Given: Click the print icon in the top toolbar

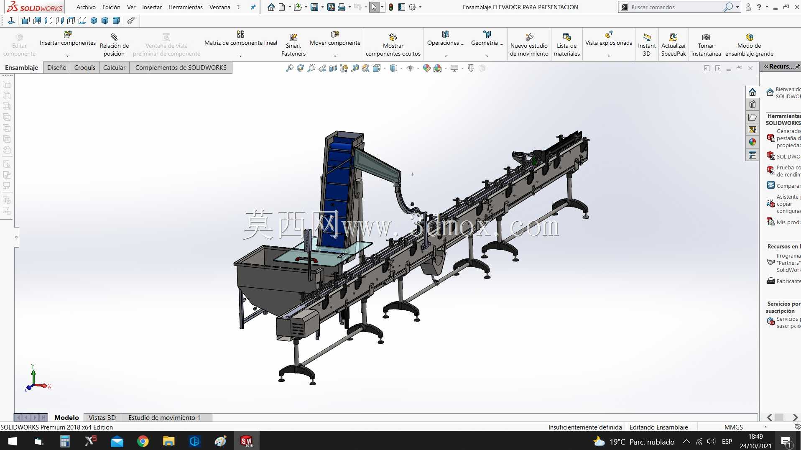Looking at the screenshot, I should 342,7.
